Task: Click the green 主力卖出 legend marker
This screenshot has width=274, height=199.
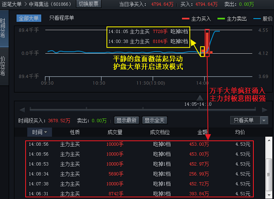Action: (x=221, y=19)
